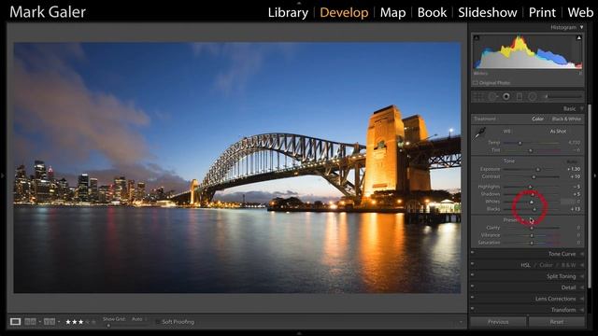Open the Before/After view options arrow
Image resolution: width=598 pixels, height=336 pixels.
click(x=39, y=322)
